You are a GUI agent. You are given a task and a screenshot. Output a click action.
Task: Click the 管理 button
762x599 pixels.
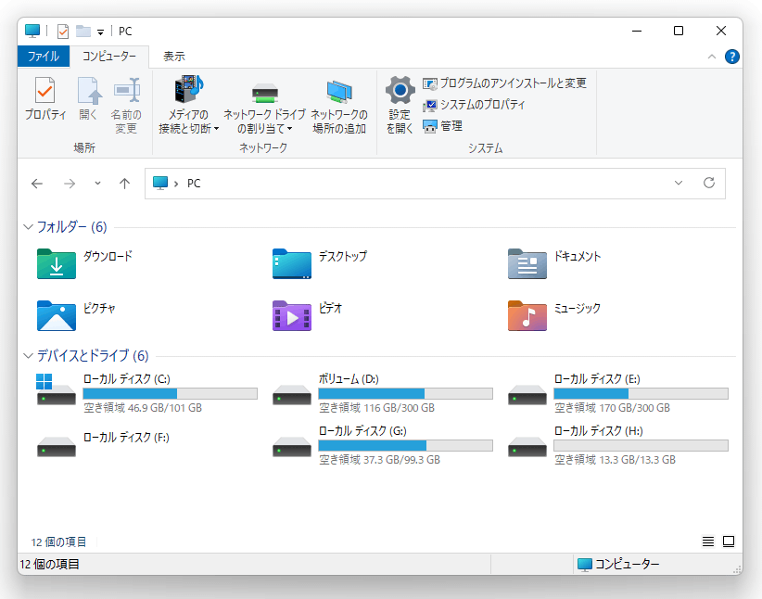pyautogui.click(x=443, y=126)
